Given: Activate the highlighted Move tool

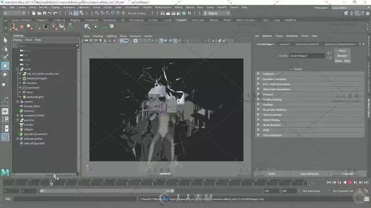Looking at the screenshot, I should [x=5, y=66].
